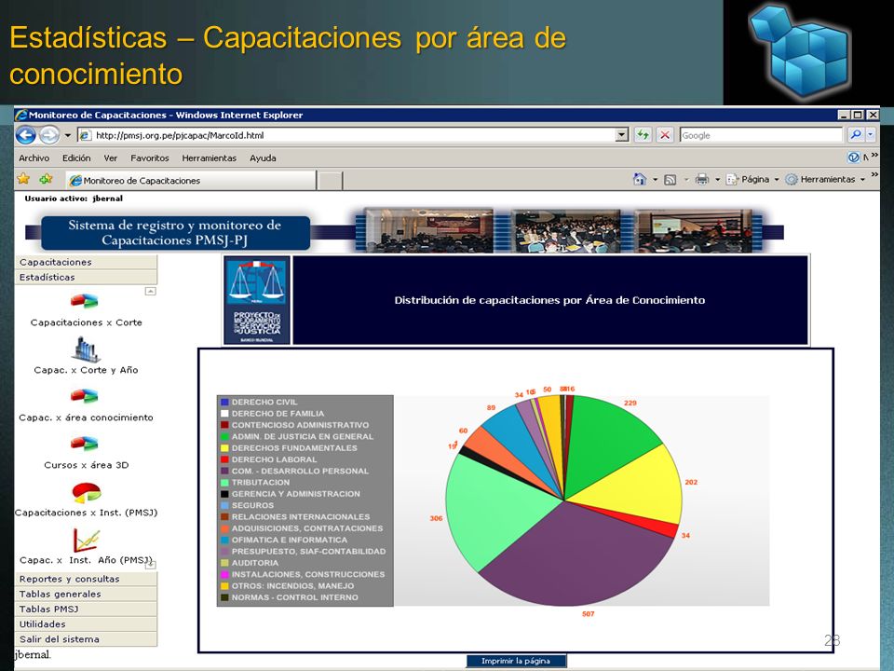This screenshot has height=671, width=894.
Task: Open Capacitaciones x Inst. (PMSJ) pie icon
Action: 87,492
